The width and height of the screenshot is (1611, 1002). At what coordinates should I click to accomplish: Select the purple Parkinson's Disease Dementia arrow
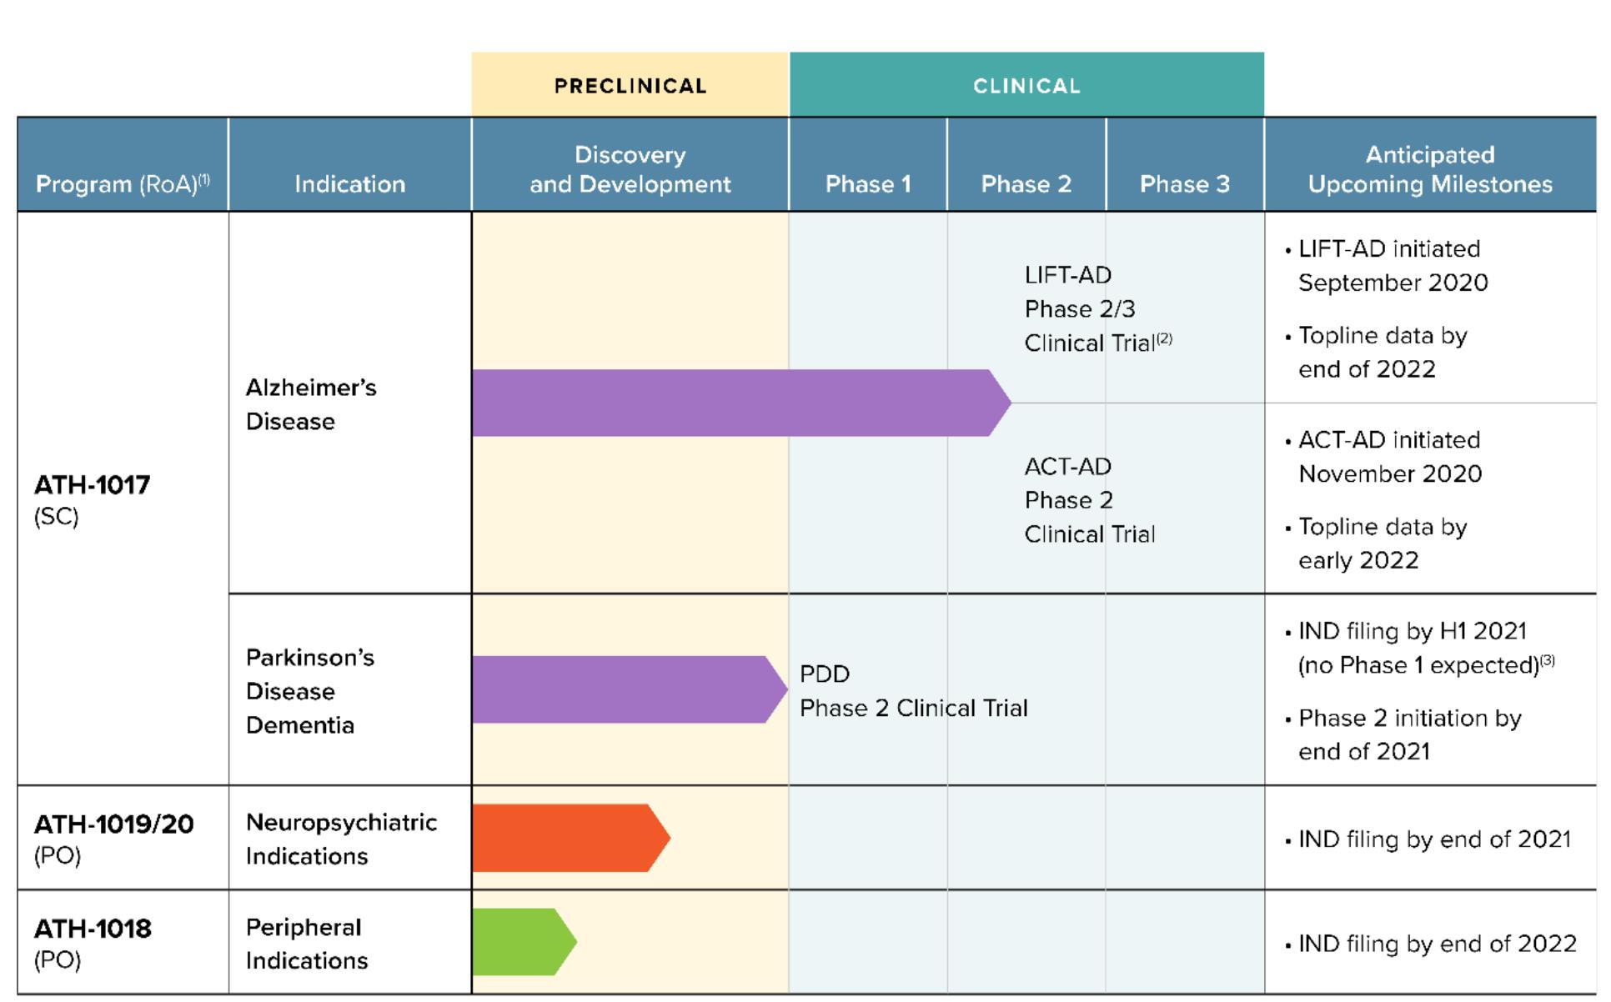(x=625, y=689)
